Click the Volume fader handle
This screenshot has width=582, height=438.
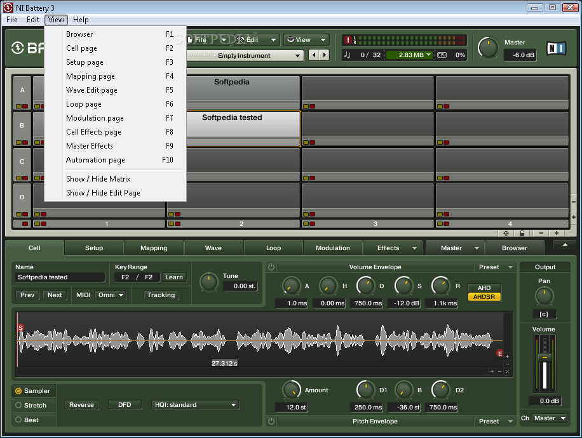pos(545,357)
